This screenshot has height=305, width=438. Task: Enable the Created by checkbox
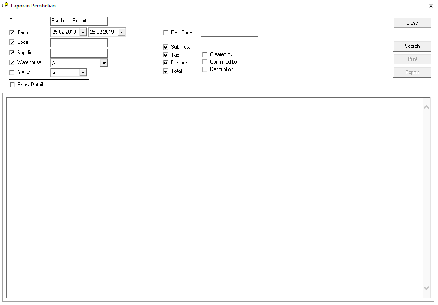[x=205, y=54]
